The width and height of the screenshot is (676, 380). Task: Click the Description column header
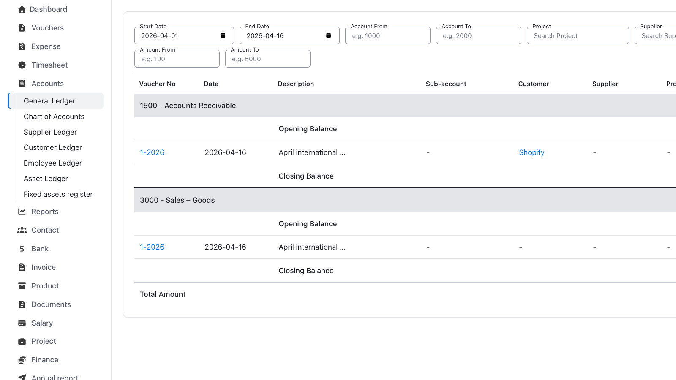pos(296,84)
